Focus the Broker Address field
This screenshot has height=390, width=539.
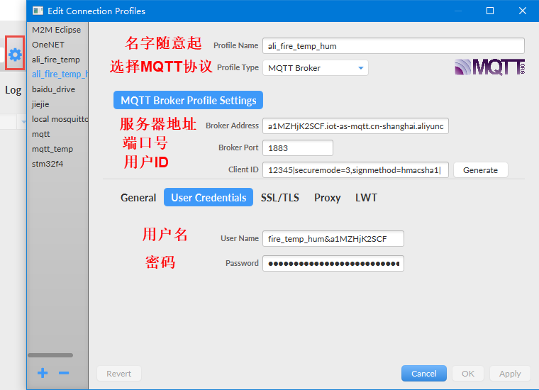355,126
